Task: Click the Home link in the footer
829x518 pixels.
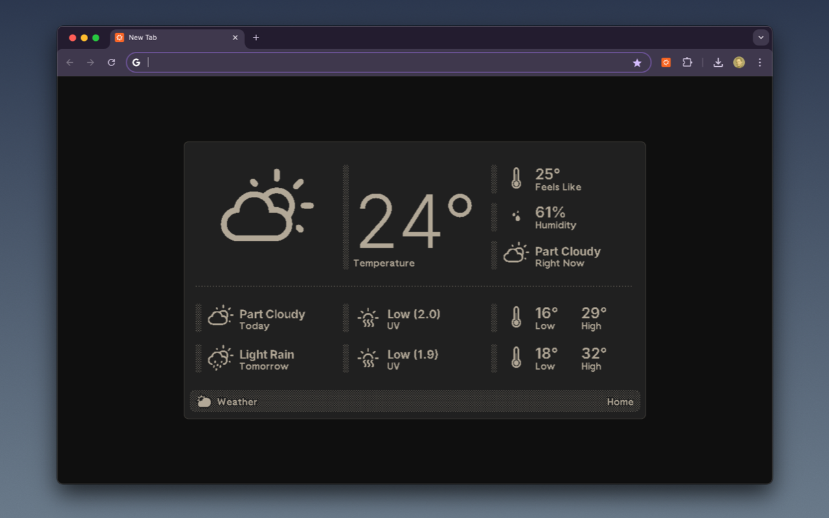Action: pyautogui.click(x=620, y=401)
